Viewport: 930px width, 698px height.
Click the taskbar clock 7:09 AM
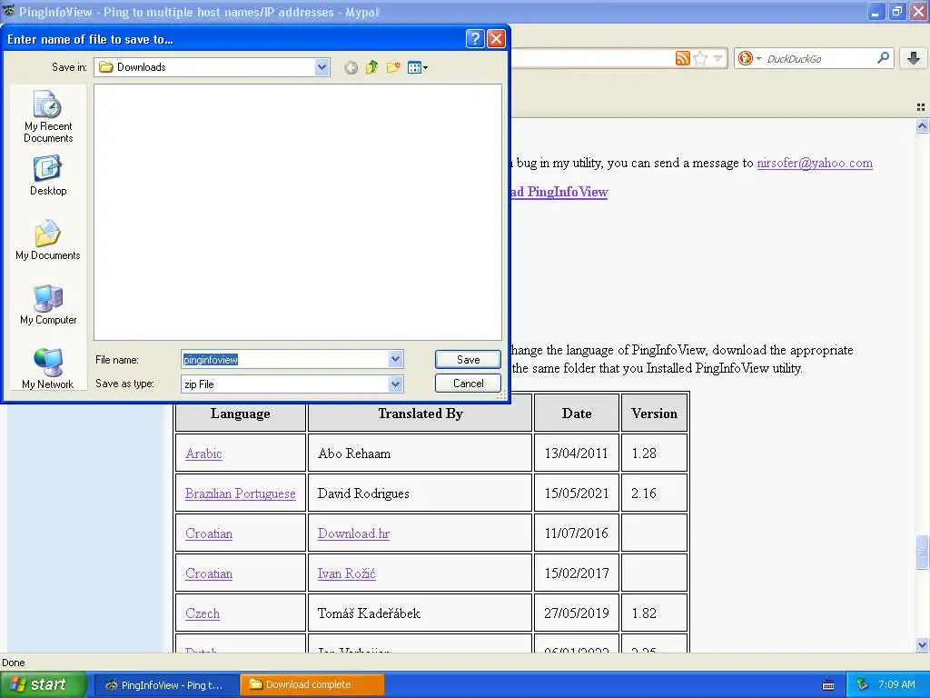pos(896,684)
